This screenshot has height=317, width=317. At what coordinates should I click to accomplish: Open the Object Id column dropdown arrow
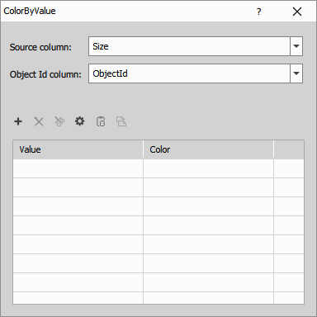click(296, 73)
